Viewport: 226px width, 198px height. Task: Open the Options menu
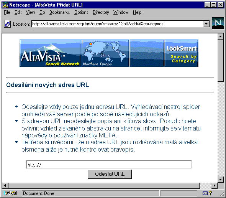tap(81, 12)
